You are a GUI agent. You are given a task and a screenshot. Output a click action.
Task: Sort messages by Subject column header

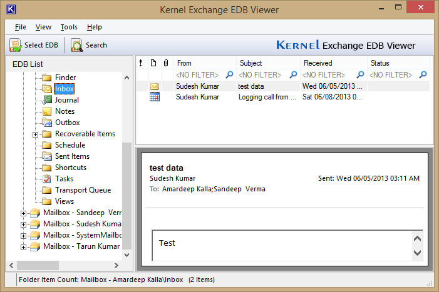268,63
